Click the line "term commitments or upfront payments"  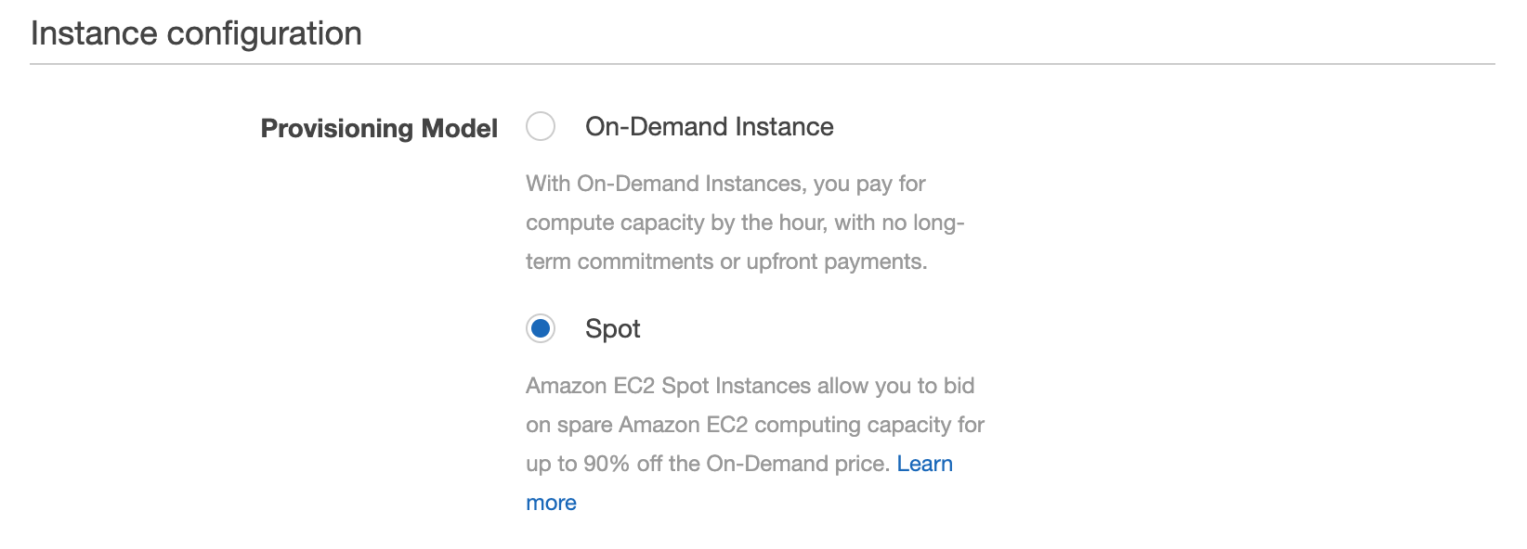click(726, 262)
